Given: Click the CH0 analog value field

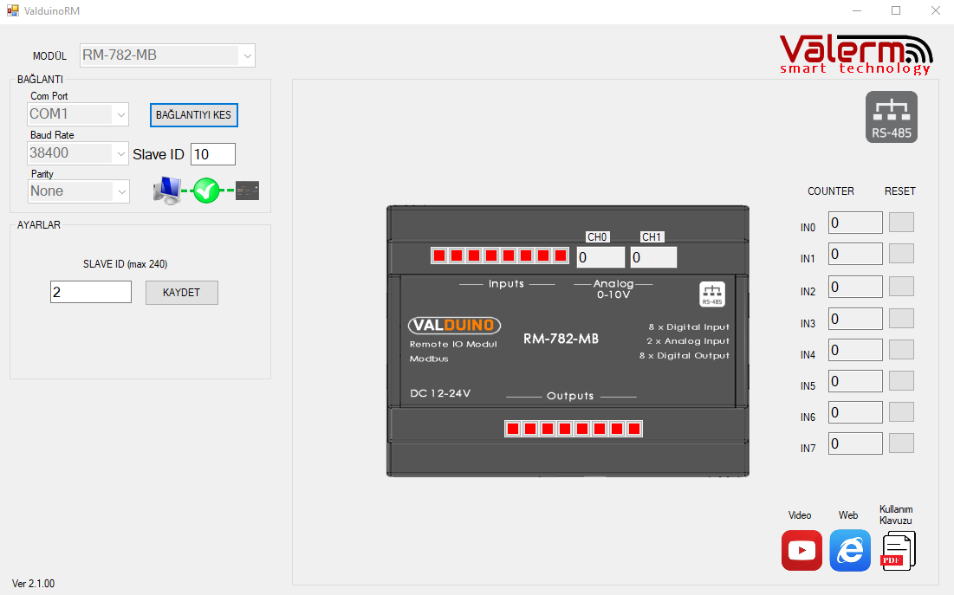Looking at the screenshot, I should tap(600, 257).
